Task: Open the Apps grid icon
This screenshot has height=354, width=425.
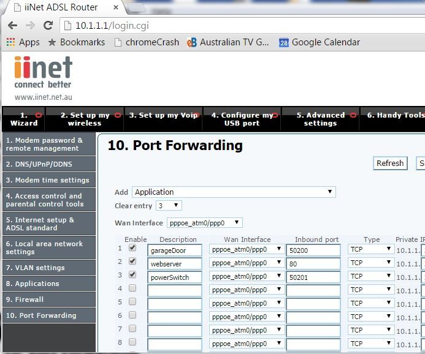Action: click(10, 42)
